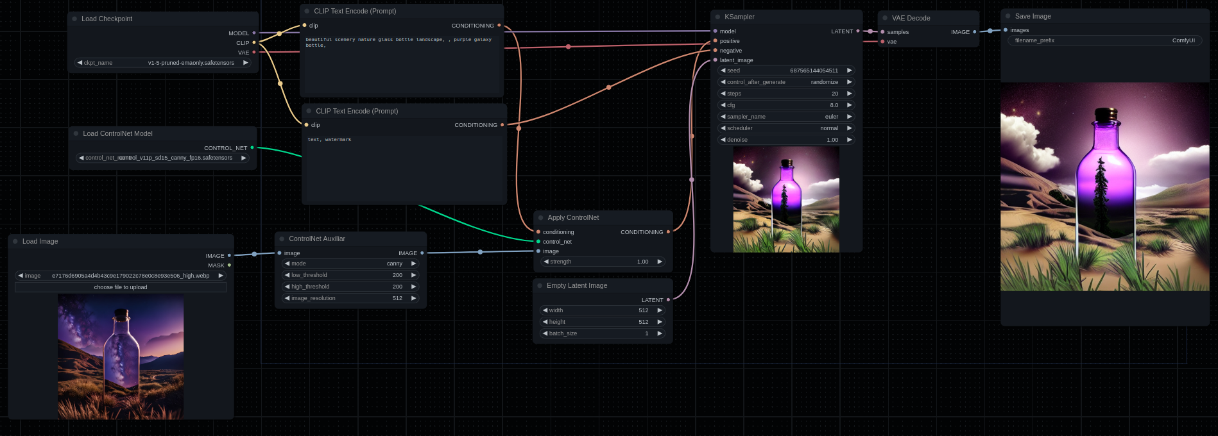The width and height of the screenshot is (1218, 436).
Task: Click the LATENT output socket on Empty Latent Image
Action: 668,300
